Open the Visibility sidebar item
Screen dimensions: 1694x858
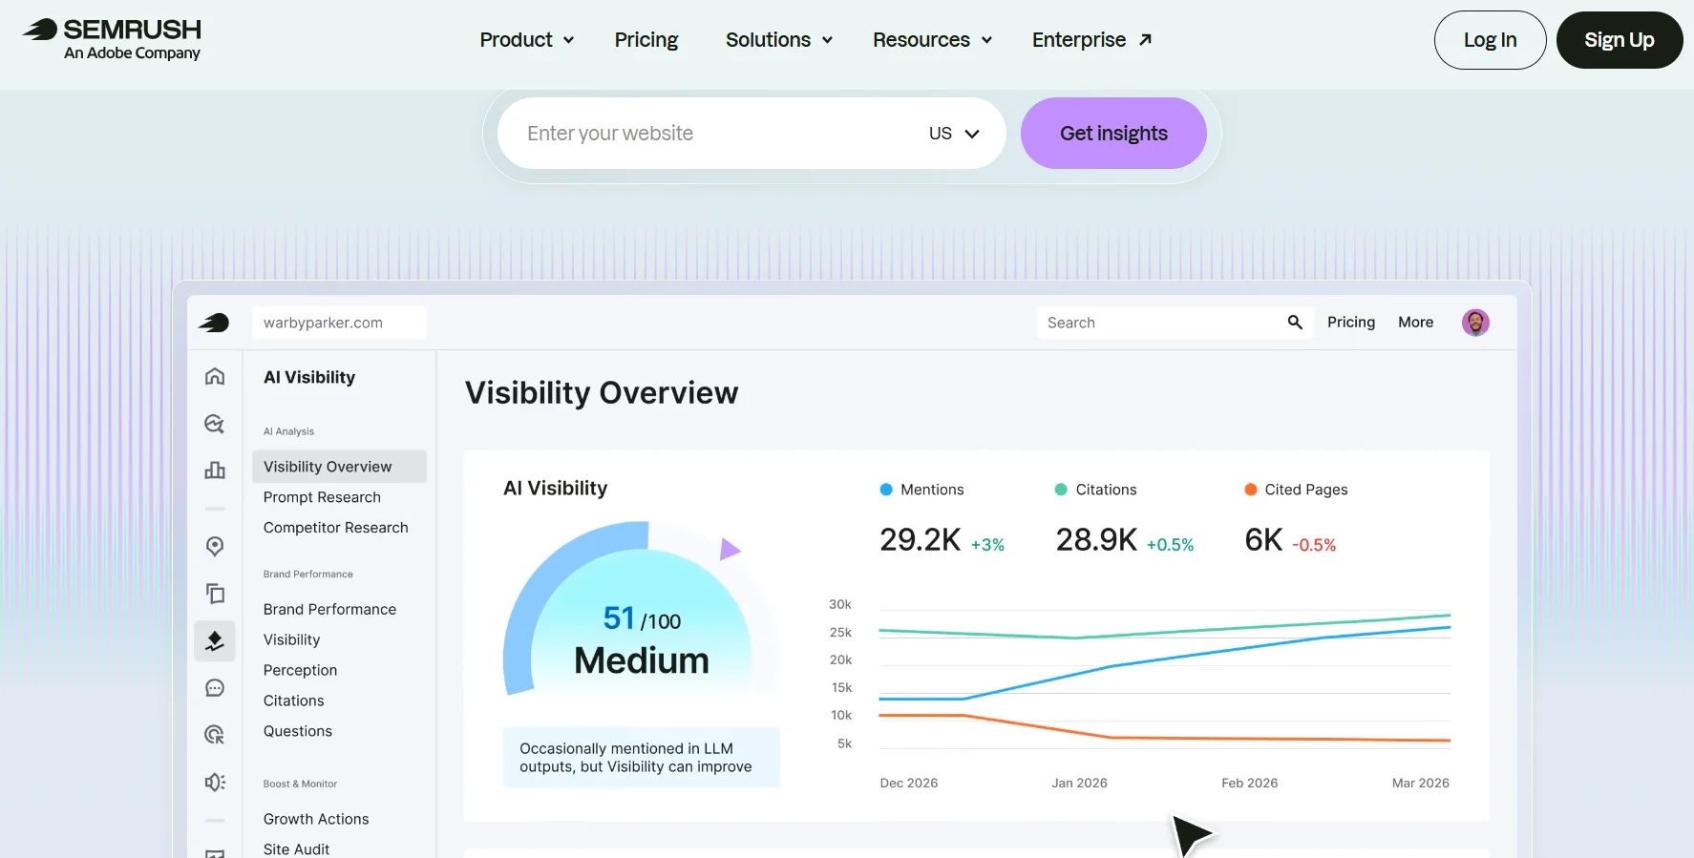(x=291, y=639)
